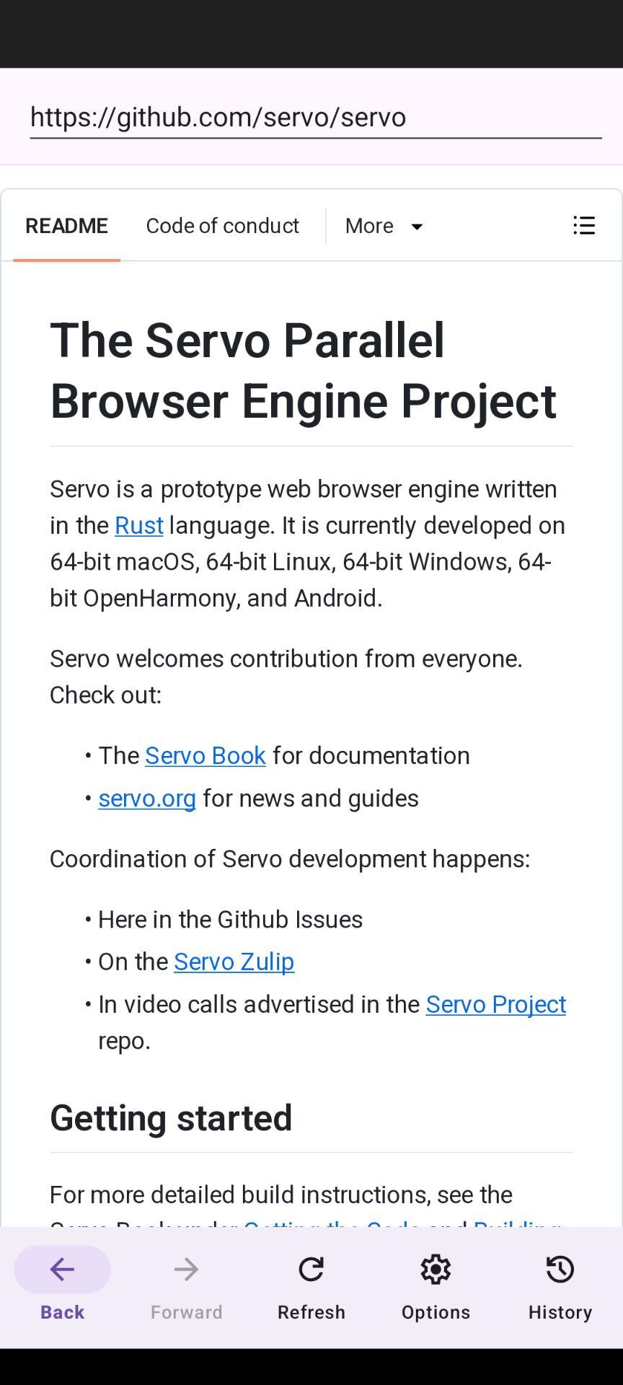Viewport: 623px width, 1385px height.
Task: Expand the More dropdown
Action: click(x=384, y=226)
